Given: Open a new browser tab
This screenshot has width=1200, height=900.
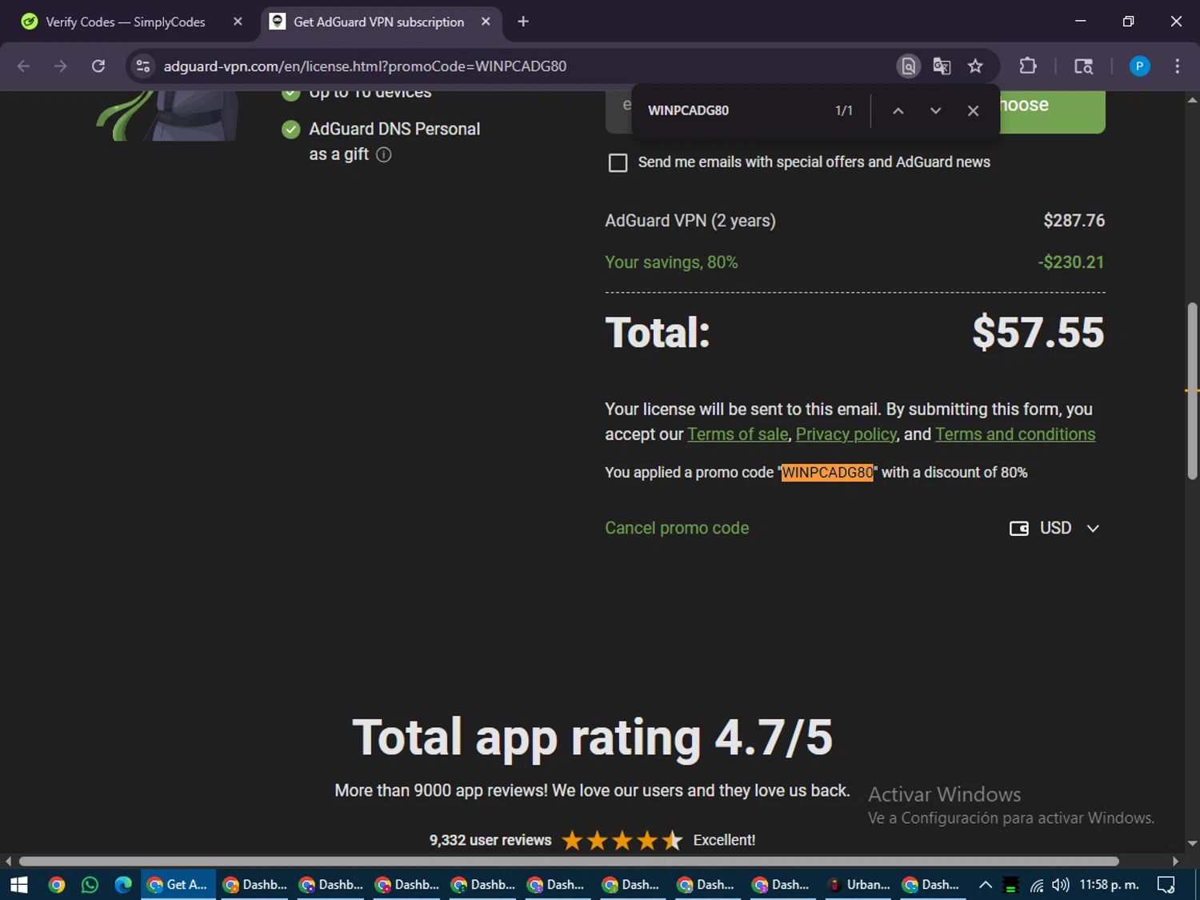Looking at the screenshot, I should [523, 22].
